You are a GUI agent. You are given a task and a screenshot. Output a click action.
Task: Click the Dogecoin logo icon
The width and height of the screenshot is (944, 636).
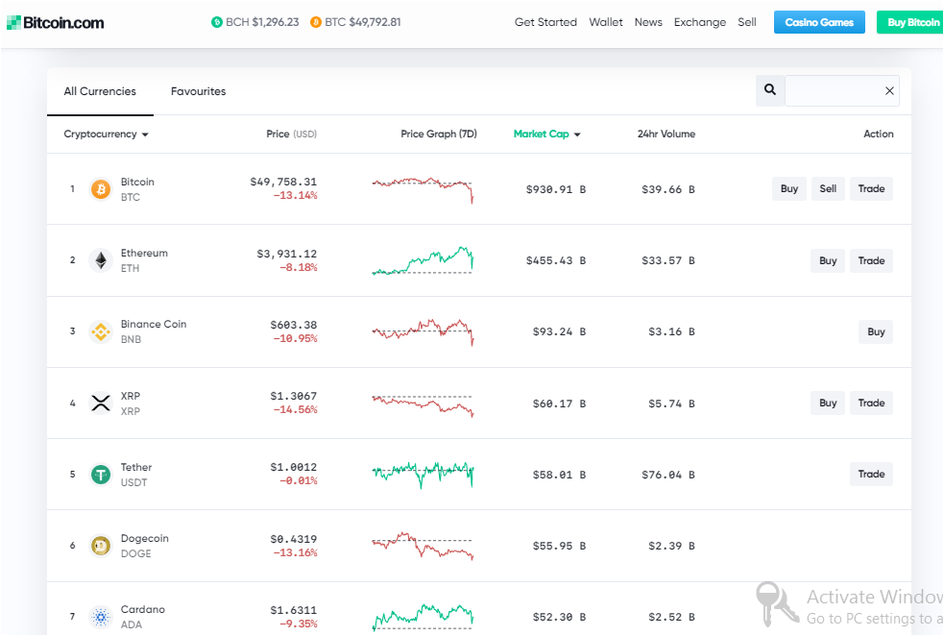pyautogui.click(x=101, y=546)
